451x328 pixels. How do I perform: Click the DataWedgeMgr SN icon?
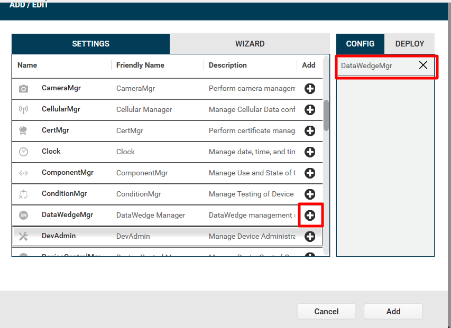click(24, 215)
